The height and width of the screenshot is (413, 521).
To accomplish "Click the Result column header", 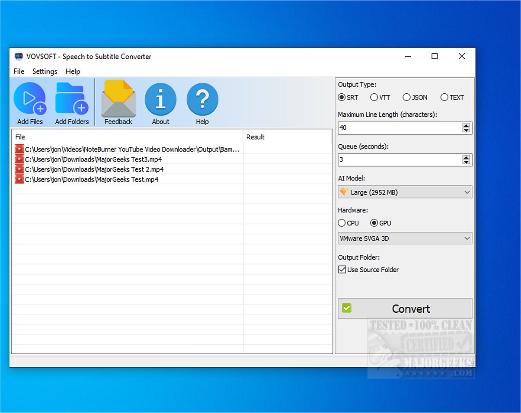I will [x=287, y=137].
